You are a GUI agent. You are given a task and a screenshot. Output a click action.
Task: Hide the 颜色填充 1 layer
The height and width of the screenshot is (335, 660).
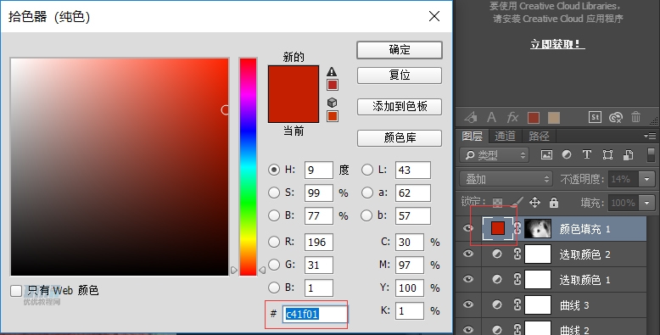(x=468, y=228)
